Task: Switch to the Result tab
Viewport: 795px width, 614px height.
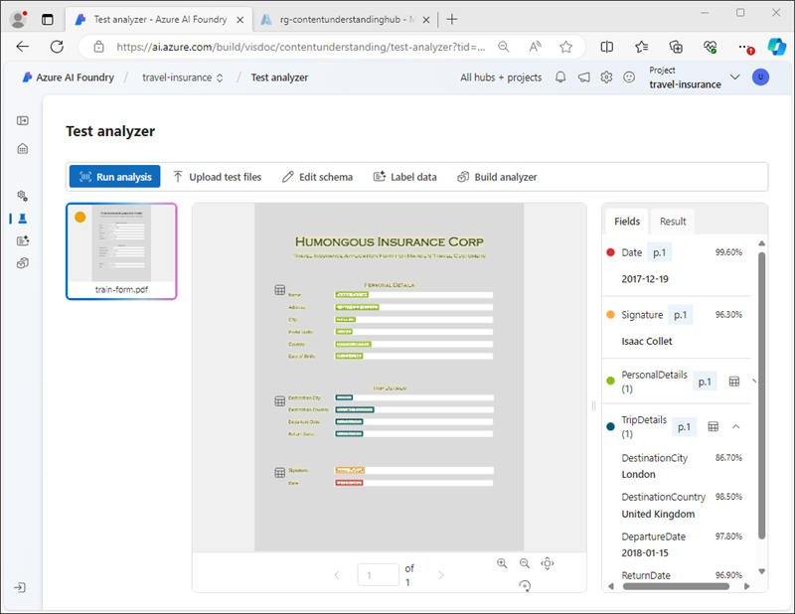Action: tap(673, 222)
